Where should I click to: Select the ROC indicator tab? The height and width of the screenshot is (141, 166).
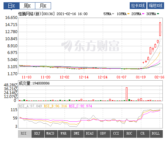coord(130,134)
